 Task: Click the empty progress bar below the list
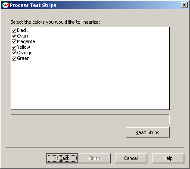tap(90, 119)
